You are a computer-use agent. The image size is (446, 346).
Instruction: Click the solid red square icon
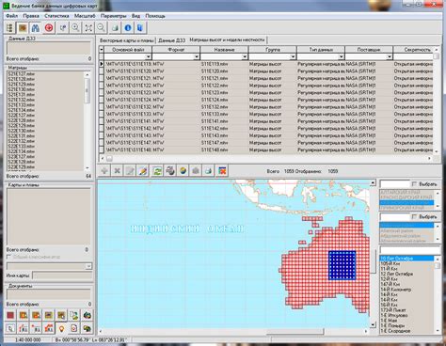pyautogui.click(x=10, y=315)
